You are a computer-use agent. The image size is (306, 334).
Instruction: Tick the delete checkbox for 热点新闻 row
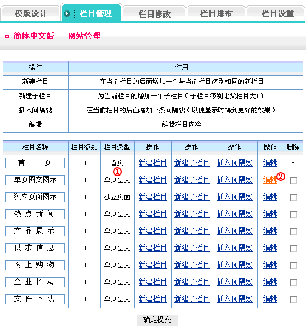click(293, 214)
